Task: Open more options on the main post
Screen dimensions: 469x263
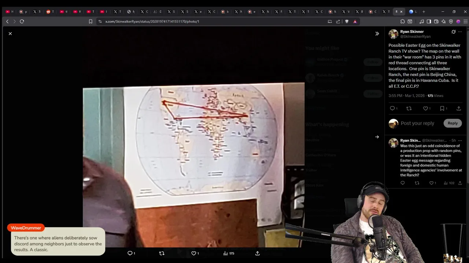Action: pyautogui.click(x=460, y=32)
